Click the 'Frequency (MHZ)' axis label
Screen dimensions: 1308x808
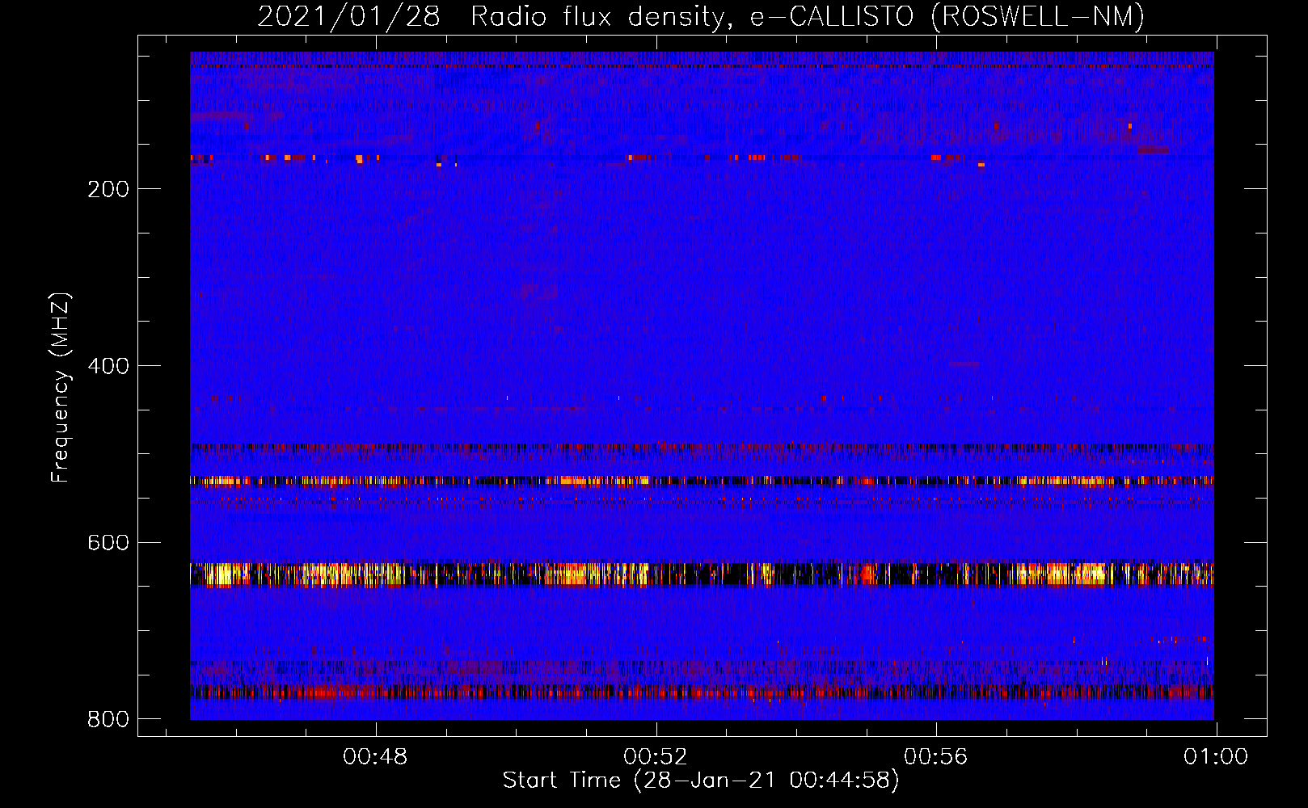pyautogui.click(x=61, y=388)
